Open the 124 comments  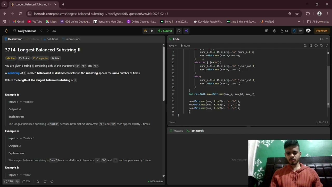(x=26, y=181)
